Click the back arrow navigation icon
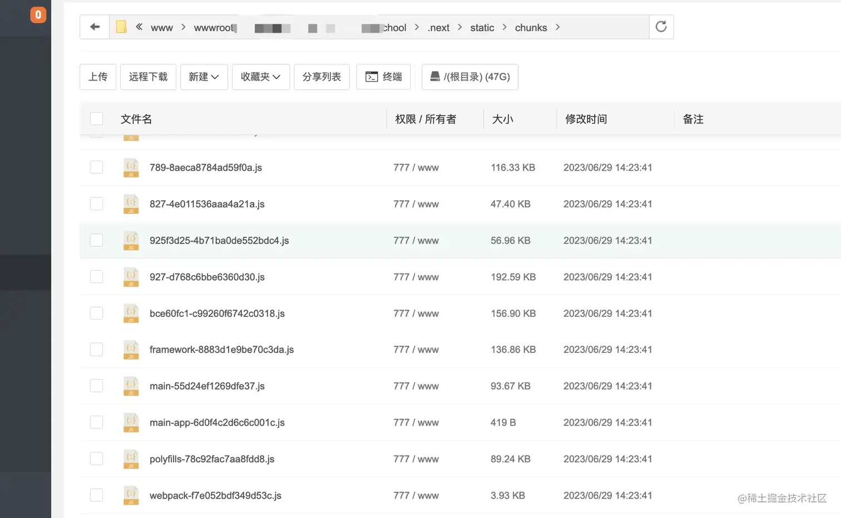841x518 pixels. [x=94, y=26]
